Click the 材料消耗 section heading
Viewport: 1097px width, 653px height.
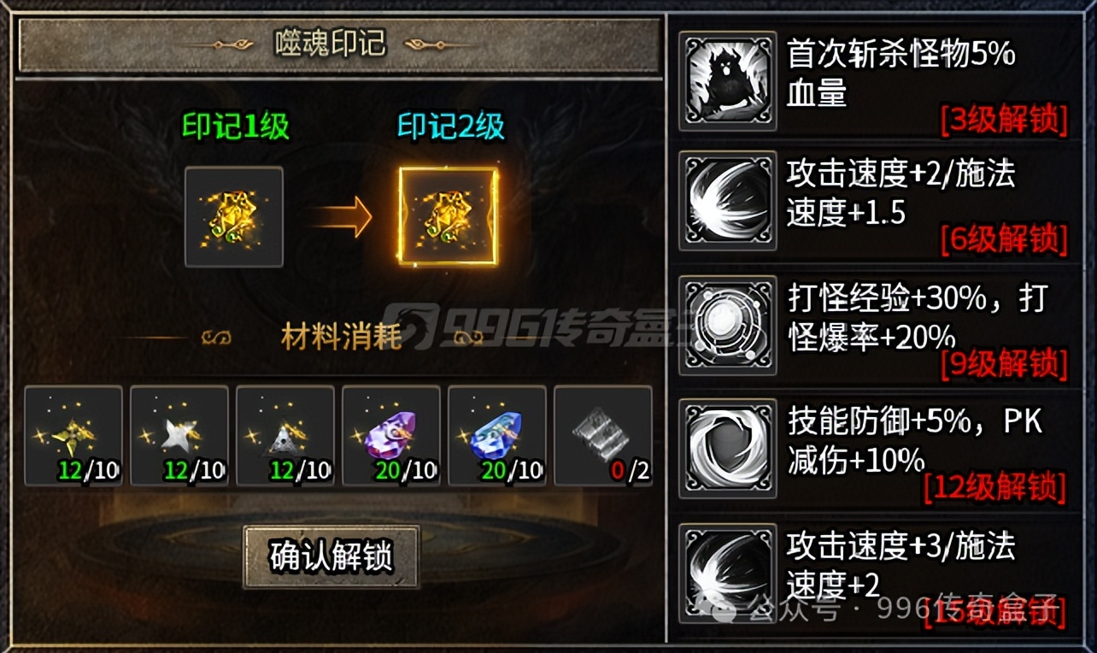(x=342, y=337)
